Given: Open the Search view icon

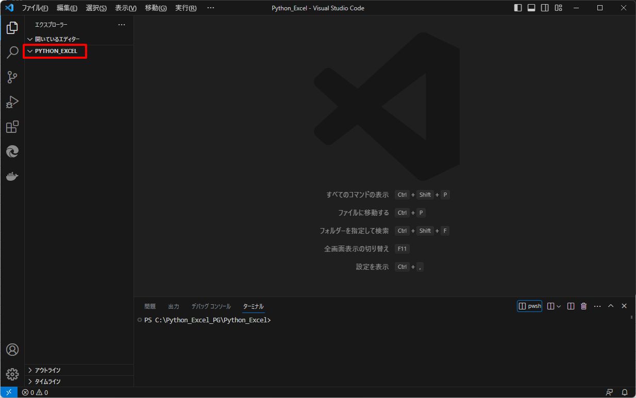Looking at the screenshot, I should tap(12, 53).
